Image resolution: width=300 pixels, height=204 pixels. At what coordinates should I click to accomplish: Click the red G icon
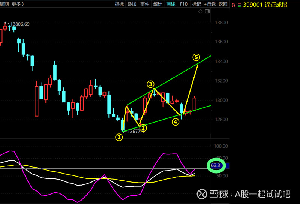(x=233, y=5)
